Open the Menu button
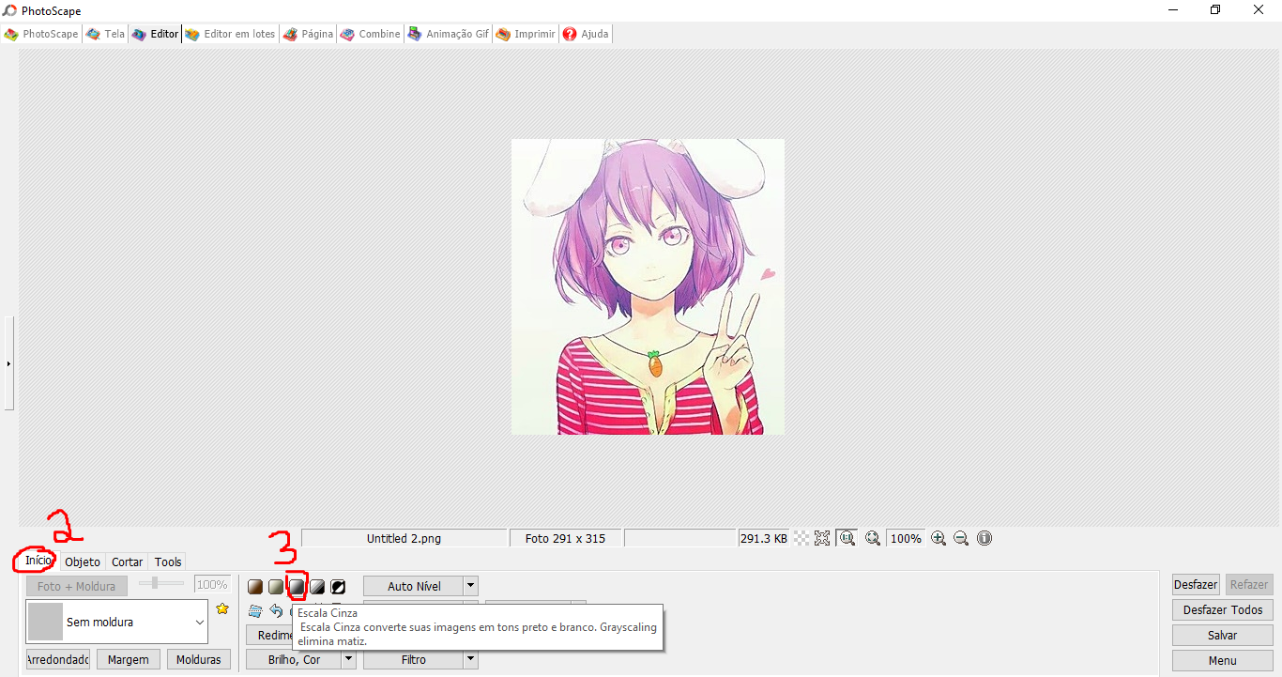Screen dimensions: 1282x677 (1223, 660)
